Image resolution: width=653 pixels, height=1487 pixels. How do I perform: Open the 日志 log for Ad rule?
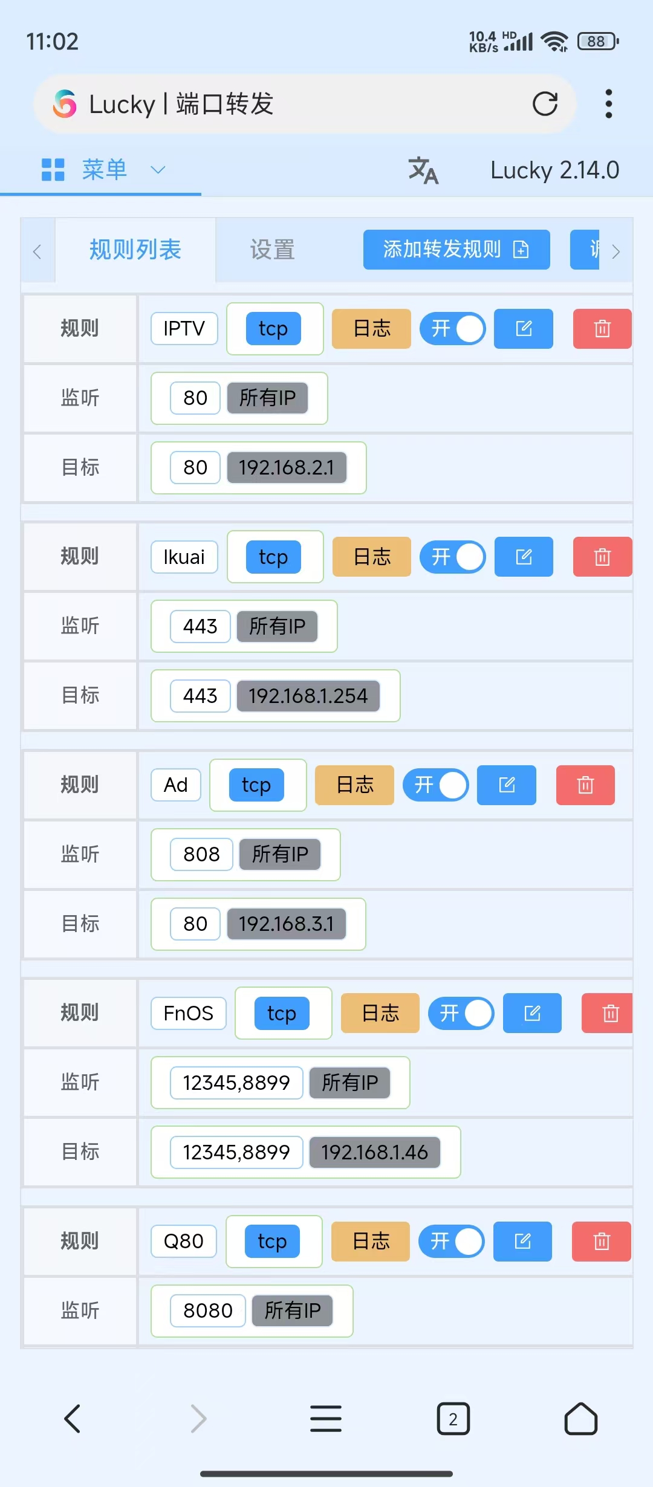point(354,785)
